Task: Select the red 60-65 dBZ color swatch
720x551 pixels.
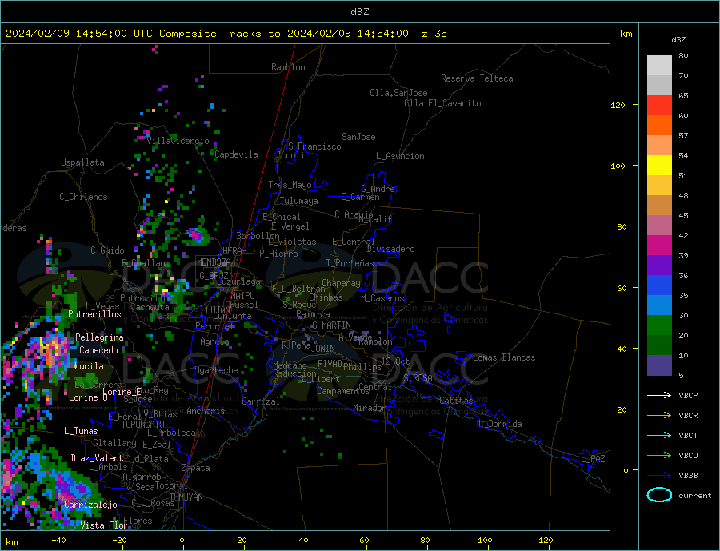Action: pos(659,105)
